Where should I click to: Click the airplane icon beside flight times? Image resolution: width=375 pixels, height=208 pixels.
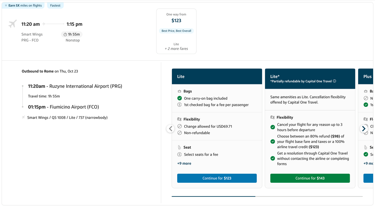pos(12,24)
